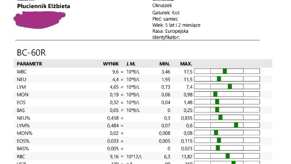The width and height of the screenshot is (291, 164).
Task: Click the WBC green range indicator
Action: coord(225,71)
